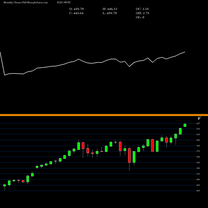The height and width of the screenshot is (208, 208).
Task: Click the 'OH: 1.78' reading
Action: [x=142, y=13]
